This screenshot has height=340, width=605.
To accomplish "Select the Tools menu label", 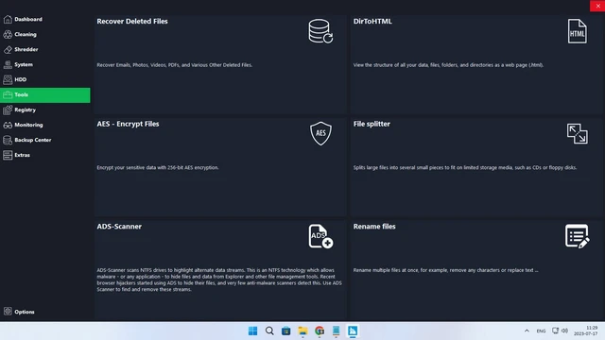I will tap(21, 94).
